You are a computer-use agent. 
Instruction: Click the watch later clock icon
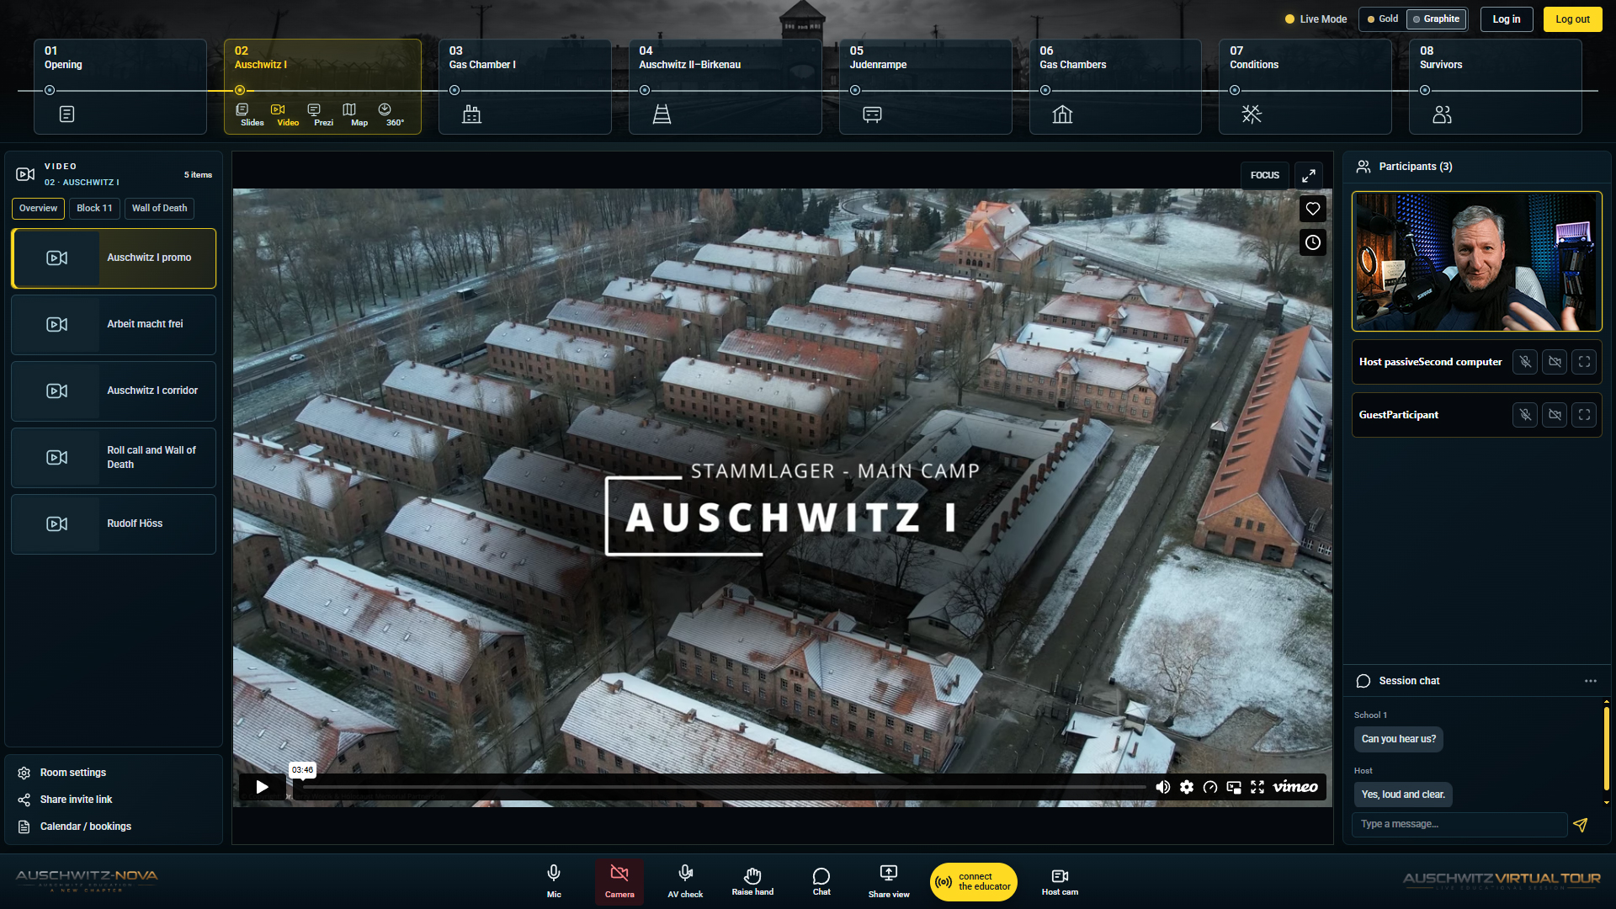1312,242
